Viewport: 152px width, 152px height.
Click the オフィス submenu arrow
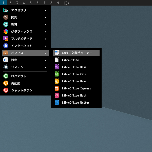point(45,53)
